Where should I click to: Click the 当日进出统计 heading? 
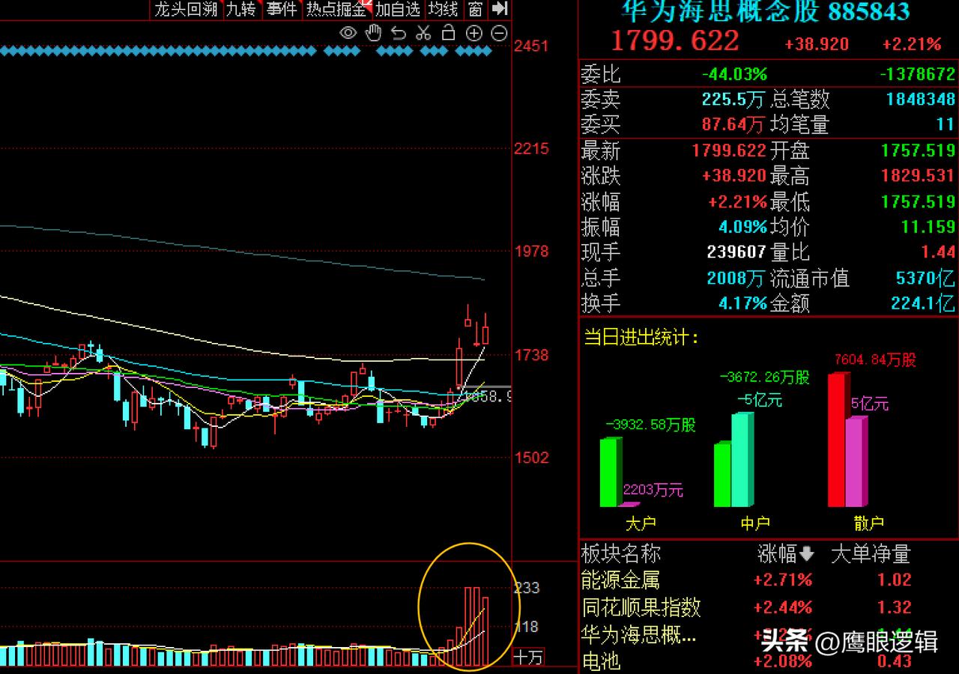point(641,337)
